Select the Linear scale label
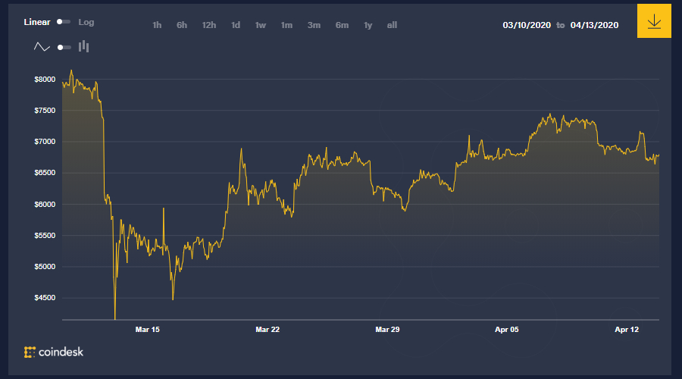682x379 pixels. click(37, 23)
